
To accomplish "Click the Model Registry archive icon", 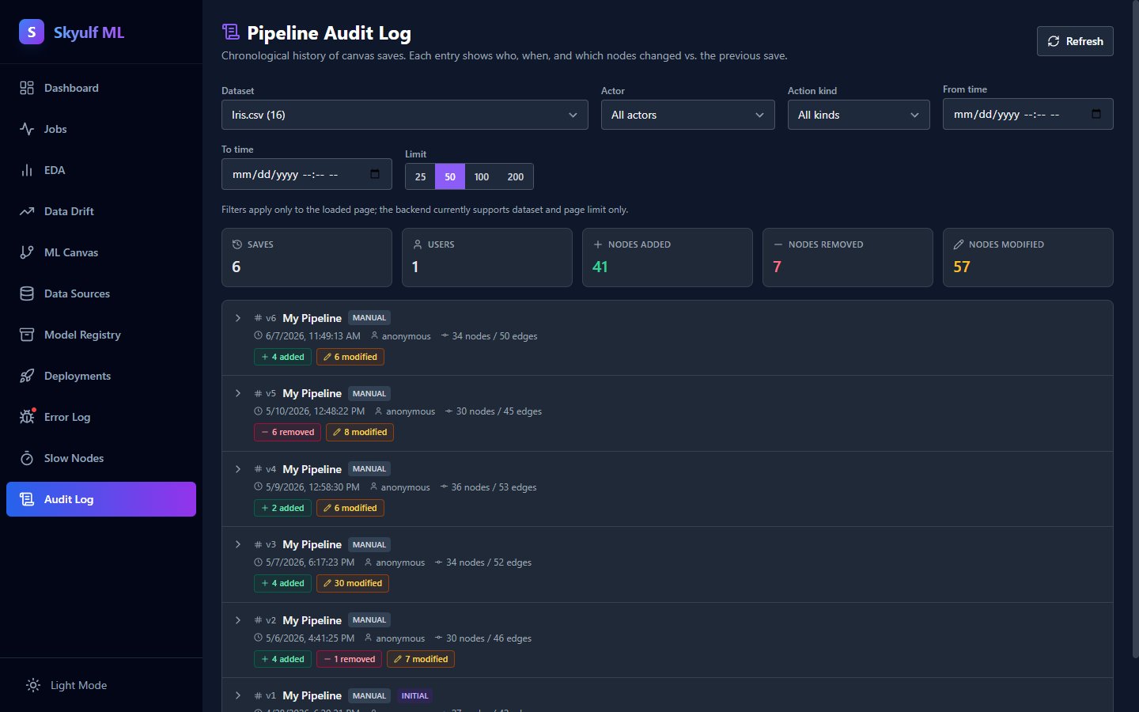I will click(x=27, y=335).
